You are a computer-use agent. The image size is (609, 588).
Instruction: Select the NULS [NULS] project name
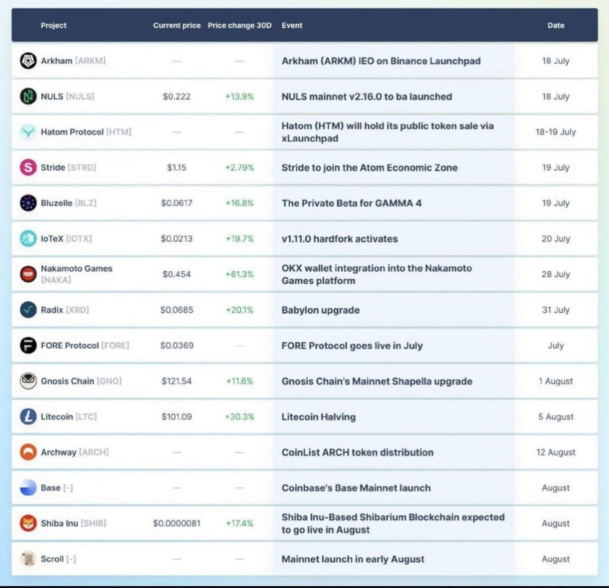[x=68, y=96]
